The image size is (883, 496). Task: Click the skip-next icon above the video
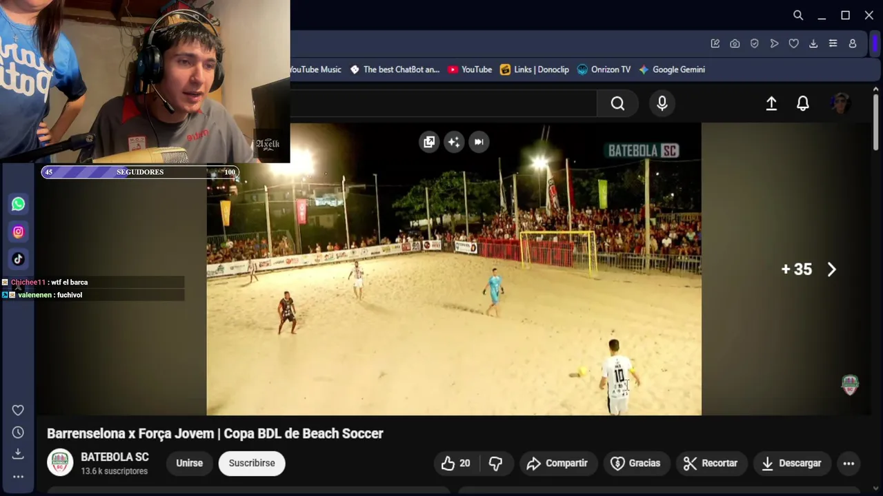pos(479,142)
